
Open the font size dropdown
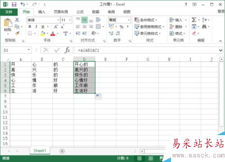click(70, 20)
